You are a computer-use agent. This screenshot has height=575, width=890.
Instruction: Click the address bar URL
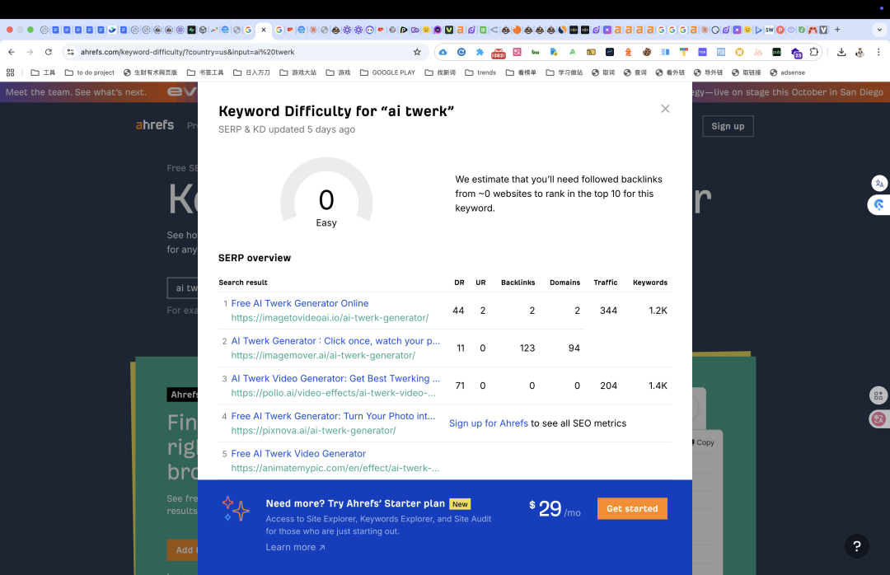(187, 52)
